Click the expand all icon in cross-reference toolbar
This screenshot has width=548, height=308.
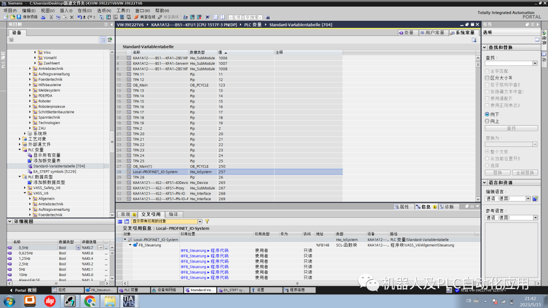pos(126,221)
